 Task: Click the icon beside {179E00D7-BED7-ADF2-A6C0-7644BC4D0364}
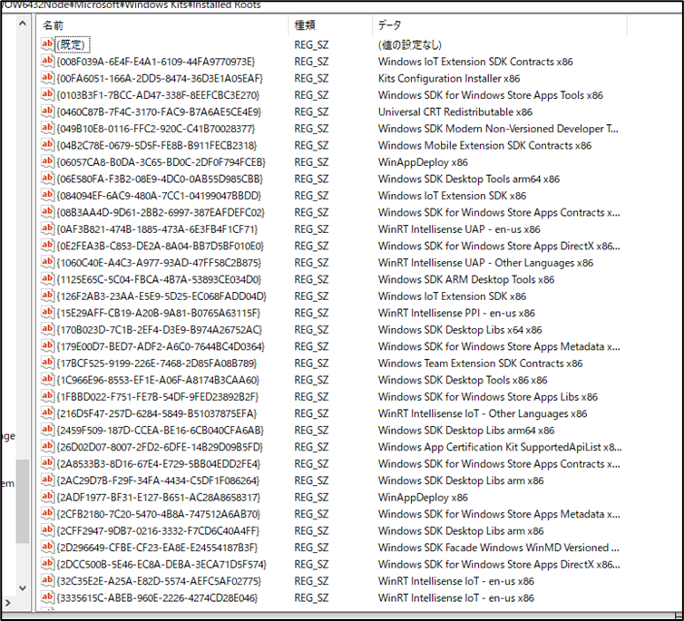pyautogui.click(x=47, y=346)
